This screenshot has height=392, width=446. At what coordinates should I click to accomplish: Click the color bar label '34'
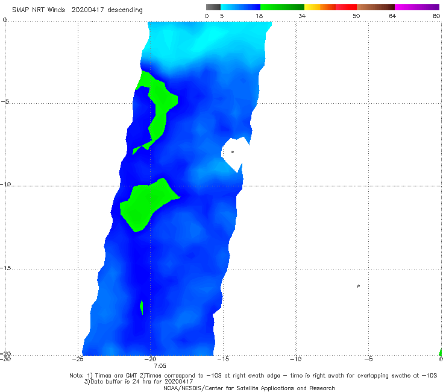point(302,16)
